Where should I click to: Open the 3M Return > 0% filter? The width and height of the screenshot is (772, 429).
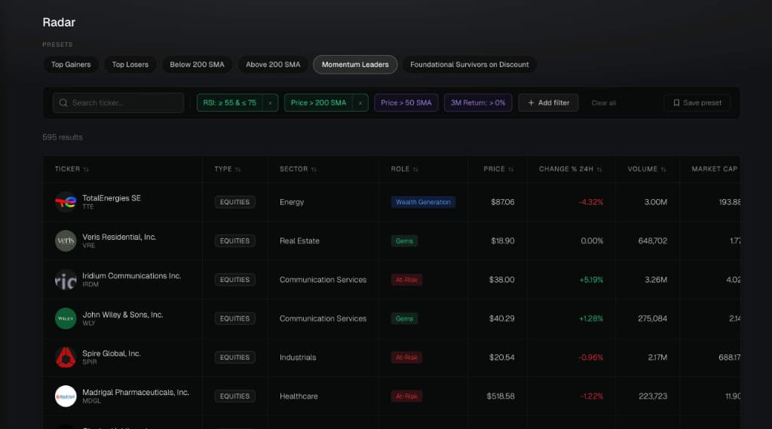[478, 103]
